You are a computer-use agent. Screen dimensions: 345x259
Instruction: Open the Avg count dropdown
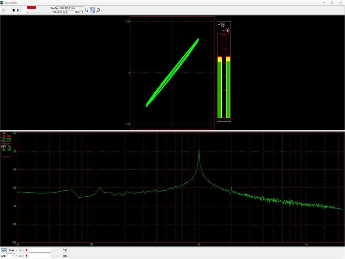tap(13, 256)
